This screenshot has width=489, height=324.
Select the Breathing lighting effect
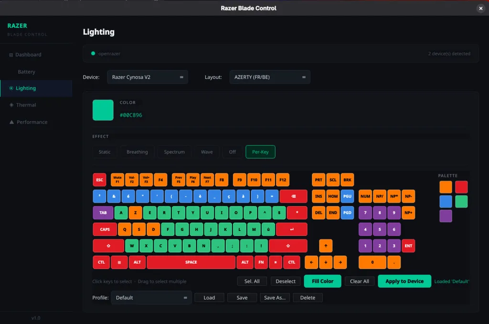pos(137,152)
